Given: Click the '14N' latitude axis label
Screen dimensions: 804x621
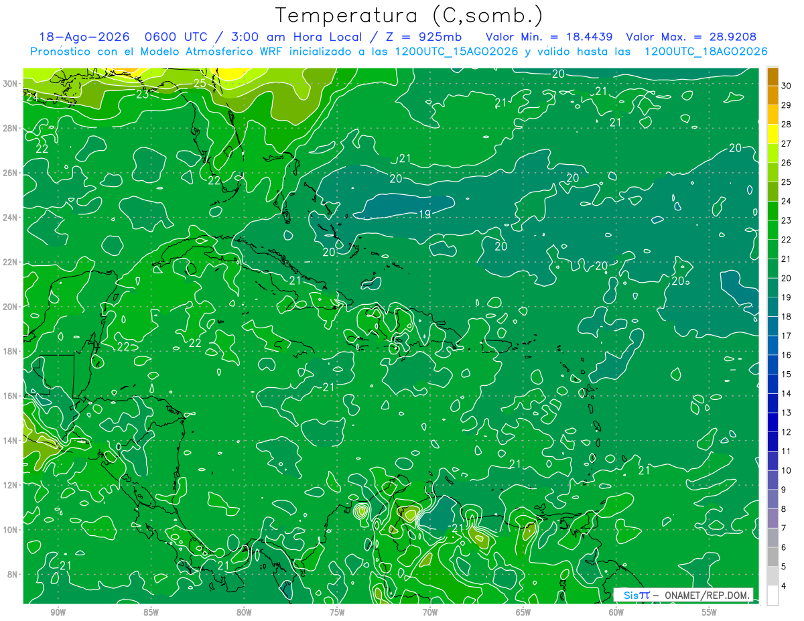Looking at the screenshot, I should (x=11, y=441).
